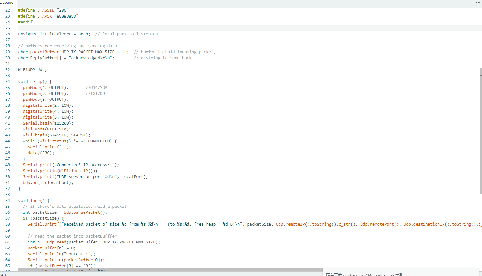Screen dimensions: 482x276
Task: Click '// buffers for receiving and sending data' comment
Action: pyautogui.click(x=68, y=46)
